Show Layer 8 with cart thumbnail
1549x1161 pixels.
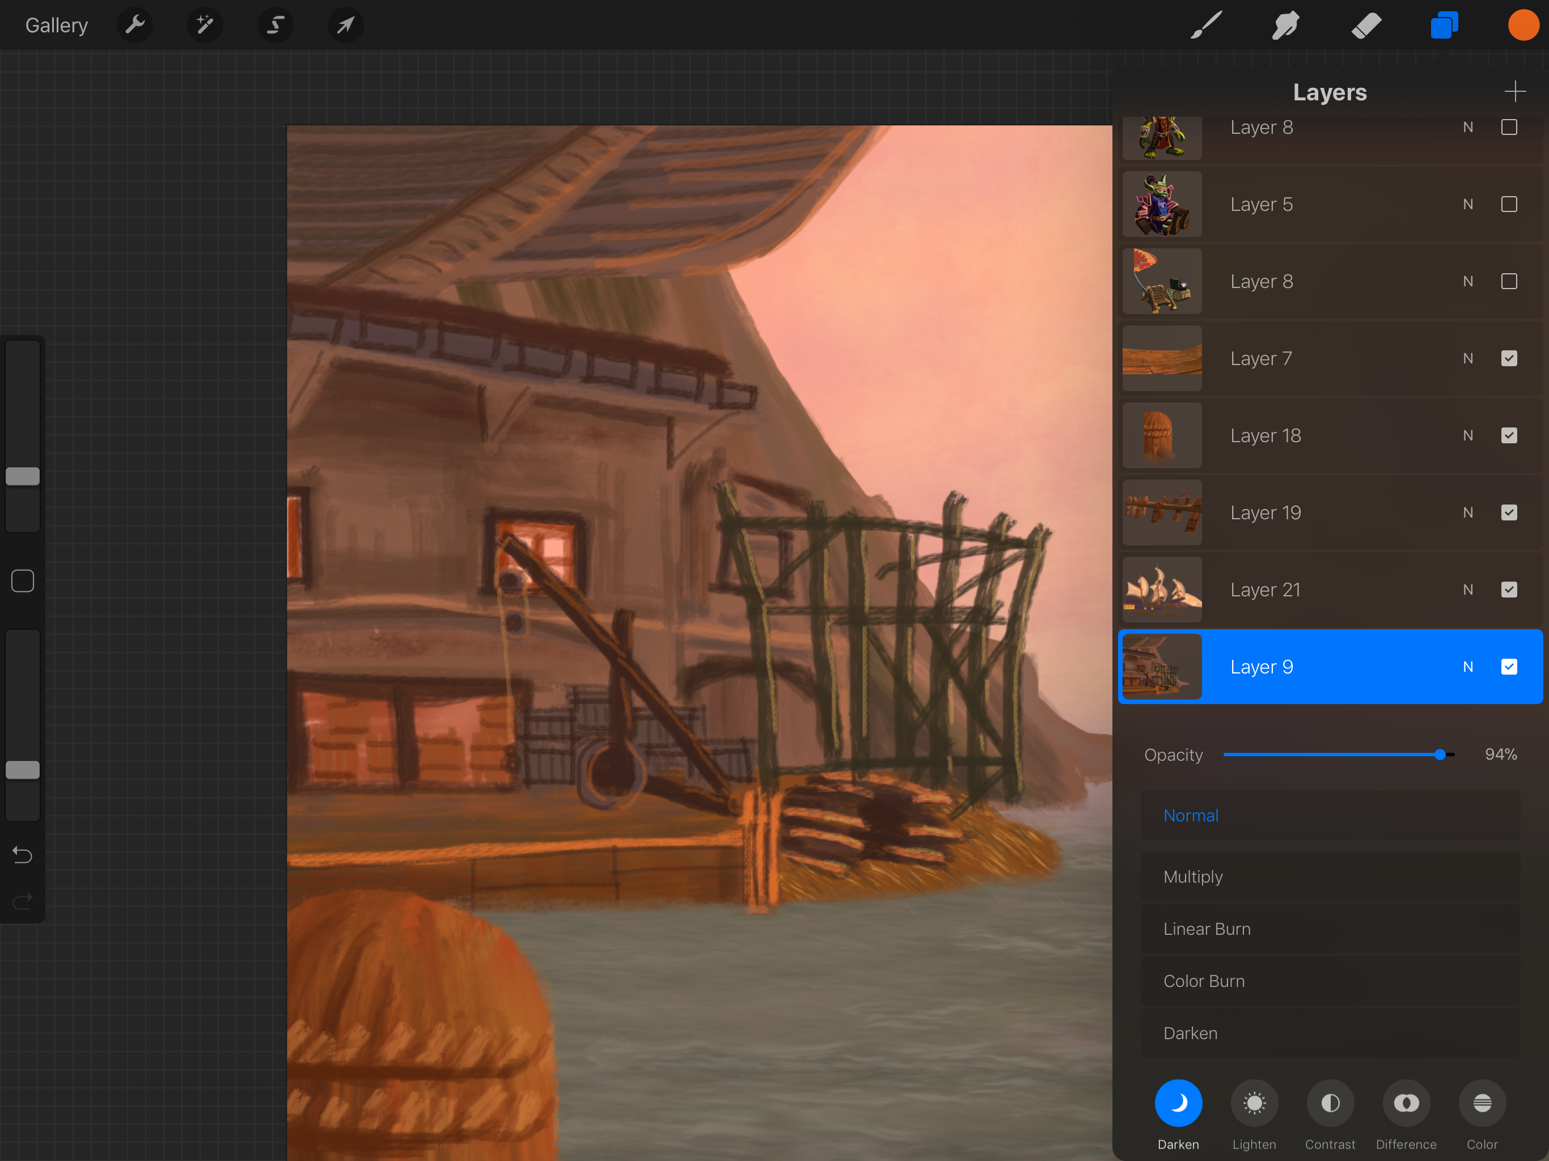[1509, 282]
